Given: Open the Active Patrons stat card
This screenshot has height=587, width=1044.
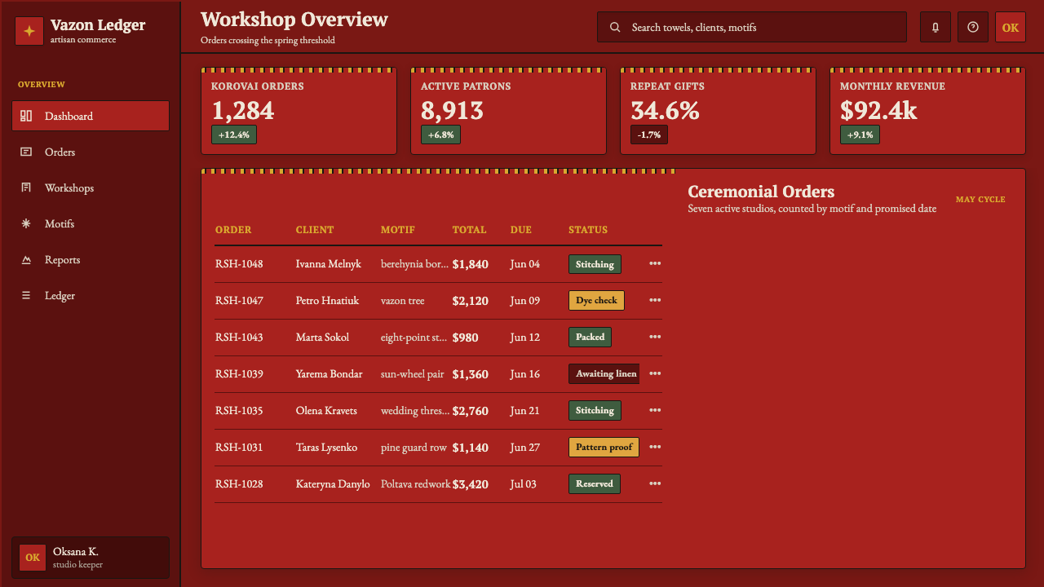Looking at the screenshot, I should pos(508,111).
